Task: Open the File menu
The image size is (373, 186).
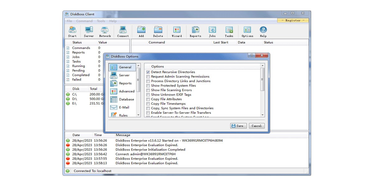Action: click(69, 21)
